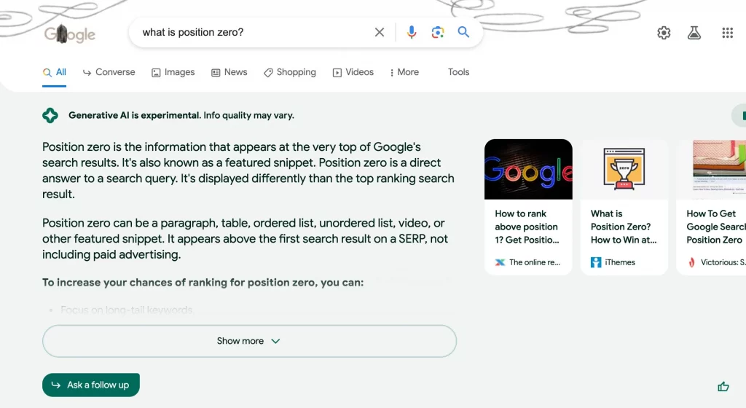Open How to rank above position 1 card

tap(528, 207)
